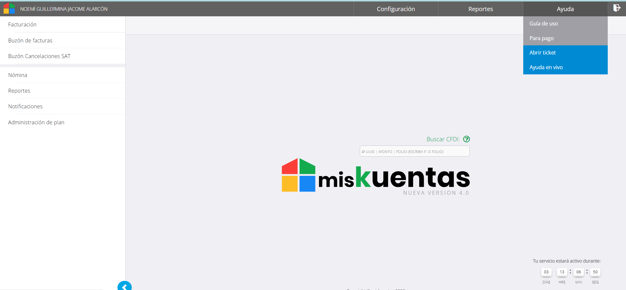Image resolution: width=626 pixels, height=290 pixels.
Task: Open Administración de plan
Action: pos(36,122)
